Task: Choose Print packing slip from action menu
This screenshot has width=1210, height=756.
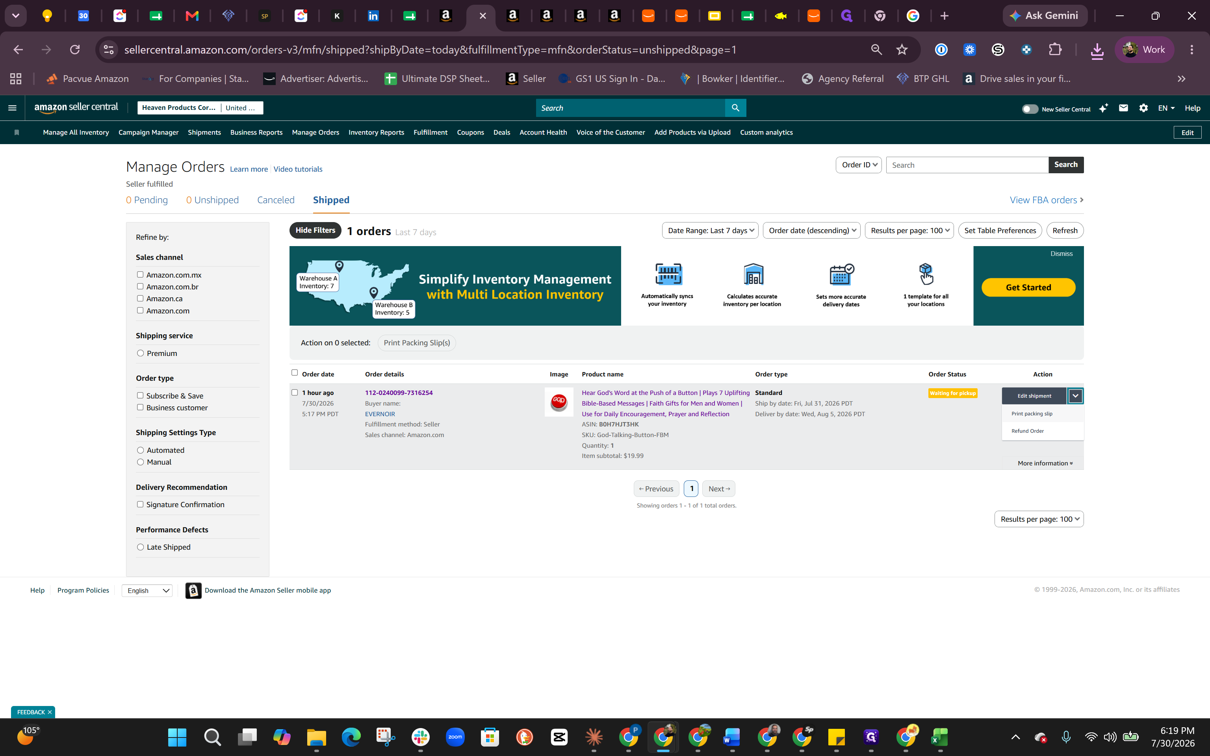Action: click(1043, 413)
